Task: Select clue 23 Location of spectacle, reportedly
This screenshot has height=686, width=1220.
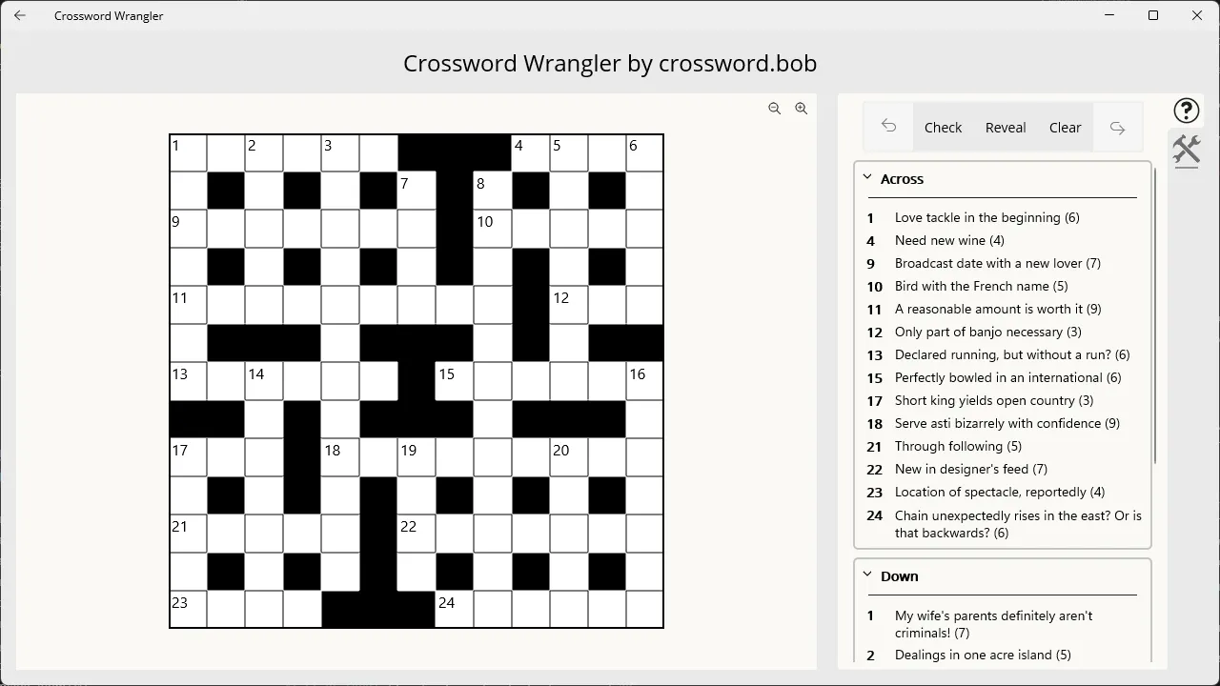Action: (x=1002, y=492)
